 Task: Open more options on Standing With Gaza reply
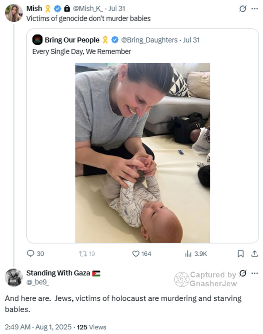[254, 273]
